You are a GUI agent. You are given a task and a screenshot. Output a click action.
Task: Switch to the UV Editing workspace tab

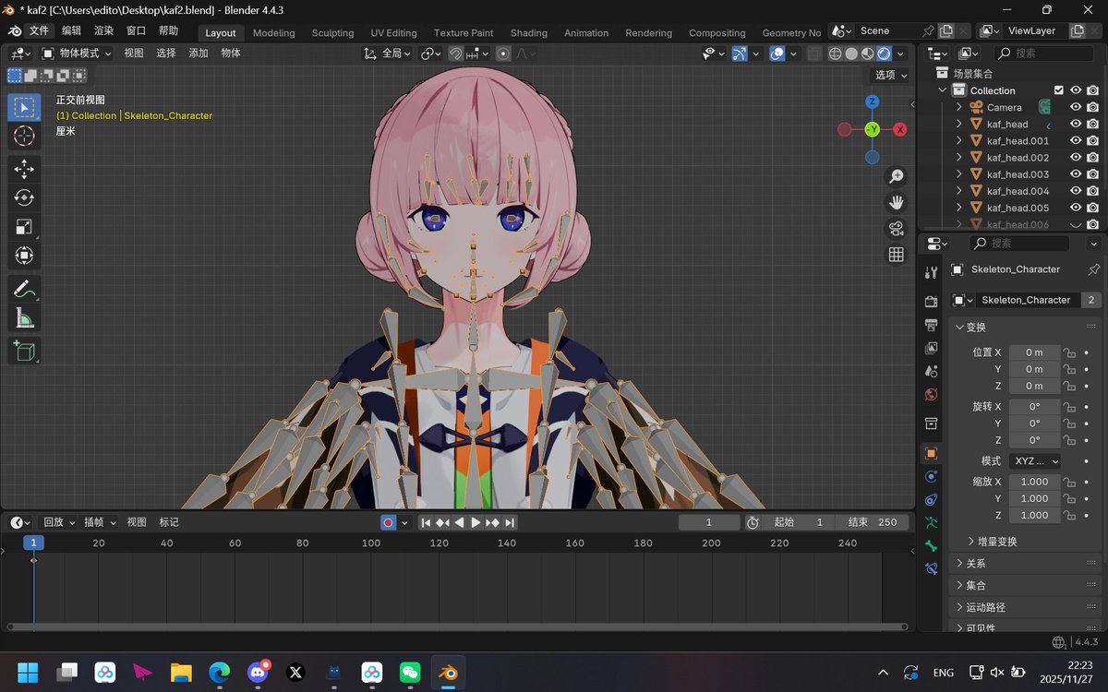(x=393, y=32)
